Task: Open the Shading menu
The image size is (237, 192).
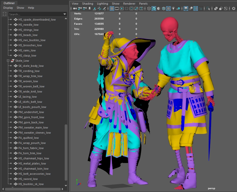Action: pos(88,4)
